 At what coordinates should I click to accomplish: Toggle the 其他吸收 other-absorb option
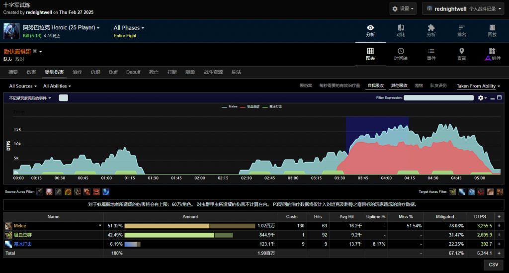pyautogui.click(x=399, y=86)
